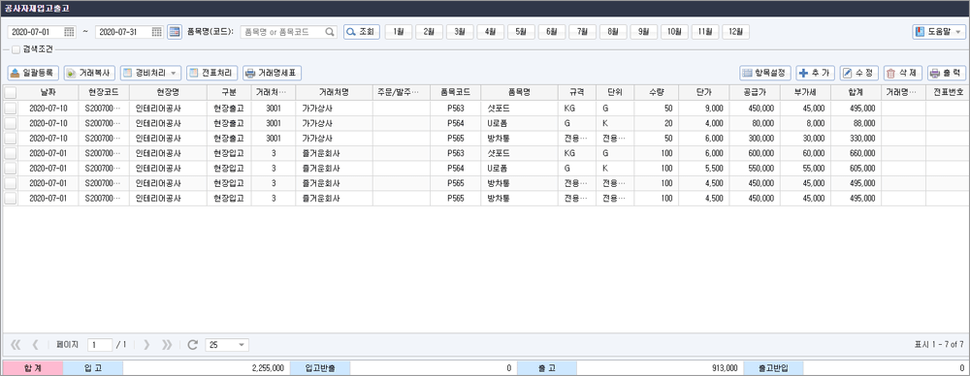
Task: Open calendar picker for start date 2020-07-01
Action: point(69,32)
